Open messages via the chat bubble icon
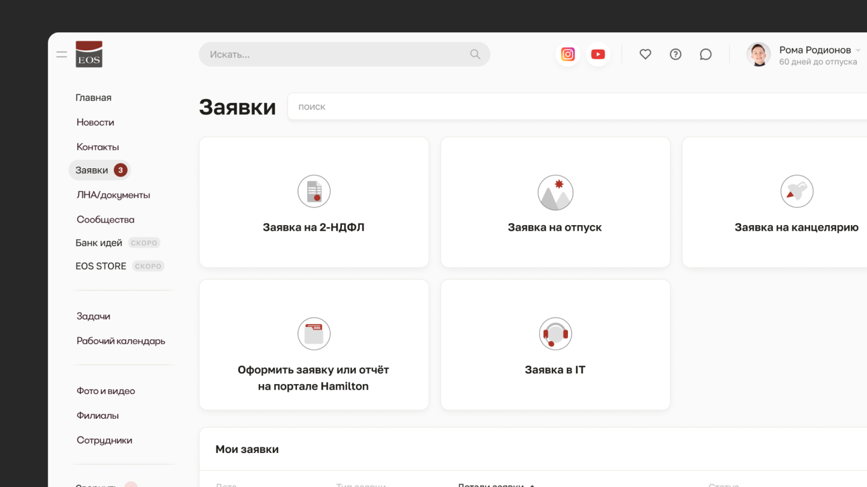This screenshot has height=487, width=867. (x=706, y=54)
